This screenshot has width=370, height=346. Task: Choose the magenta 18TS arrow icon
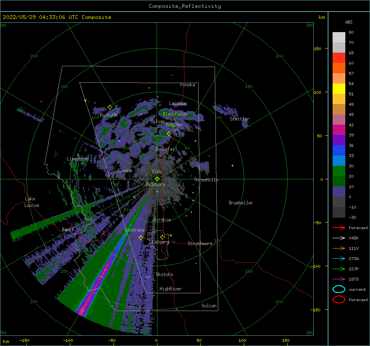[339, 279]
